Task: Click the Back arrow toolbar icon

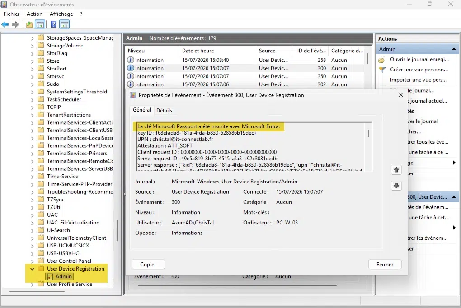Action: [x=5, y=24]
